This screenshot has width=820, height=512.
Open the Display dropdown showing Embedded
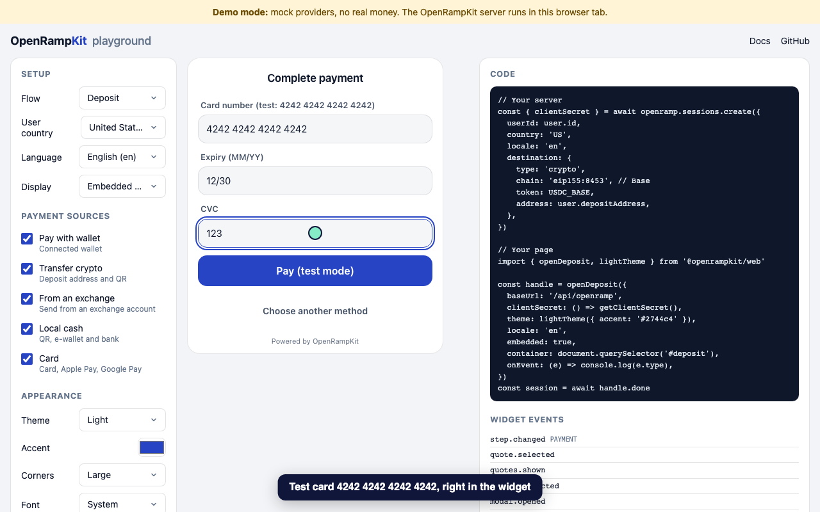(122, 186)
